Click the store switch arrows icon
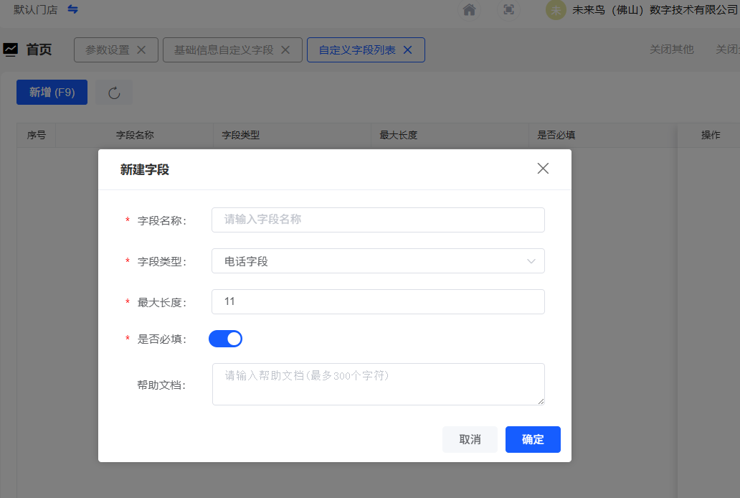This screenshot has width=740, height=498. [73, 9]
